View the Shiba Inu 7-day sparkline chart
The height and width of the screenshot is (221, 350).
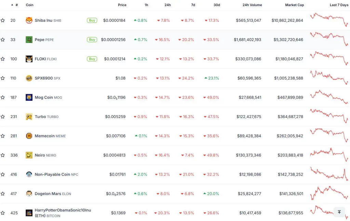pos(329,20)
